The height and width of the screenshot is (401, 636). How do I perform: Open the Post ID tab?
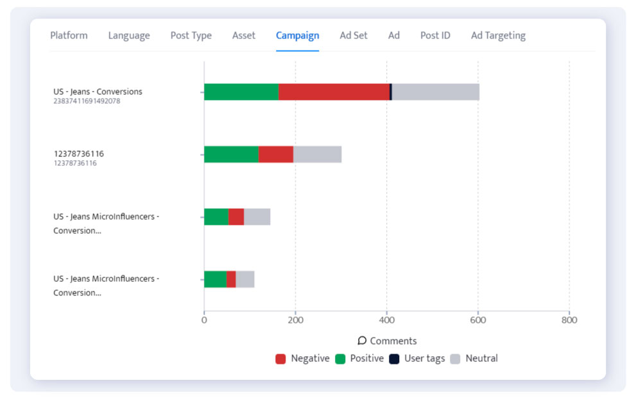coord(435,35)
